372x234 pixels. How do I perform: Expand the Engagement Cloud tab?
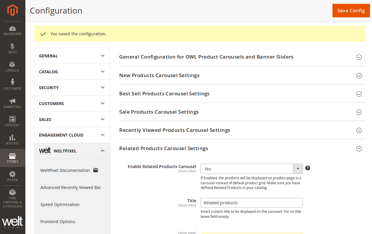(72, 135)
